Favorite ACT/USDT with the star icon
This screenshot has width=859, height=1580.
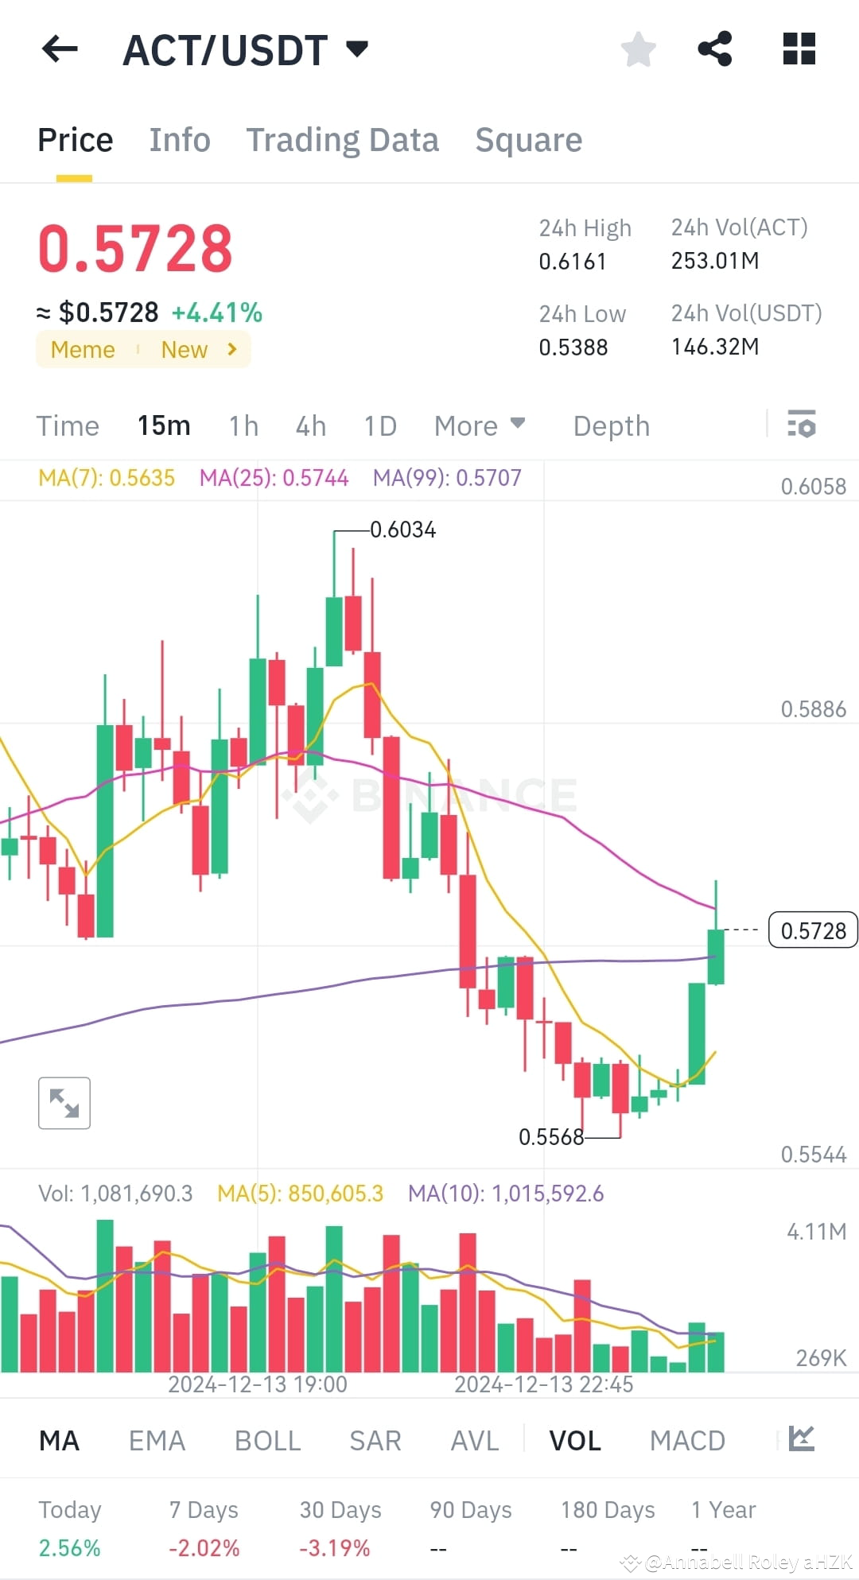[638, 49]
